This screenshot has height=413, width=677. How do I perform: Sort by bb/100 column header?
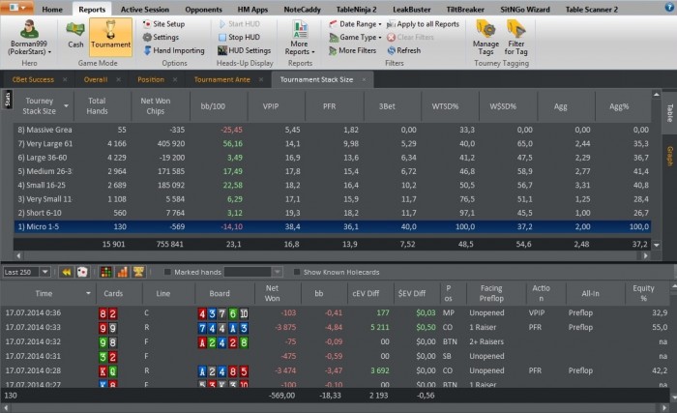pos(213,105)
